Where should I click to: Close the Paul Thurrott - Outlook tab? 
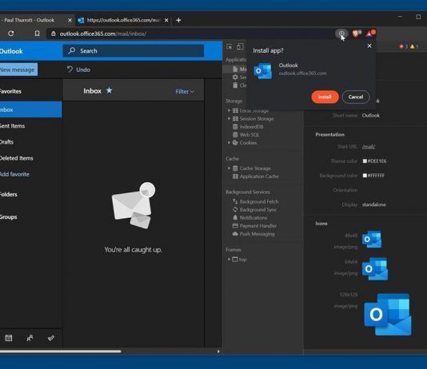(x=70, y=20)
